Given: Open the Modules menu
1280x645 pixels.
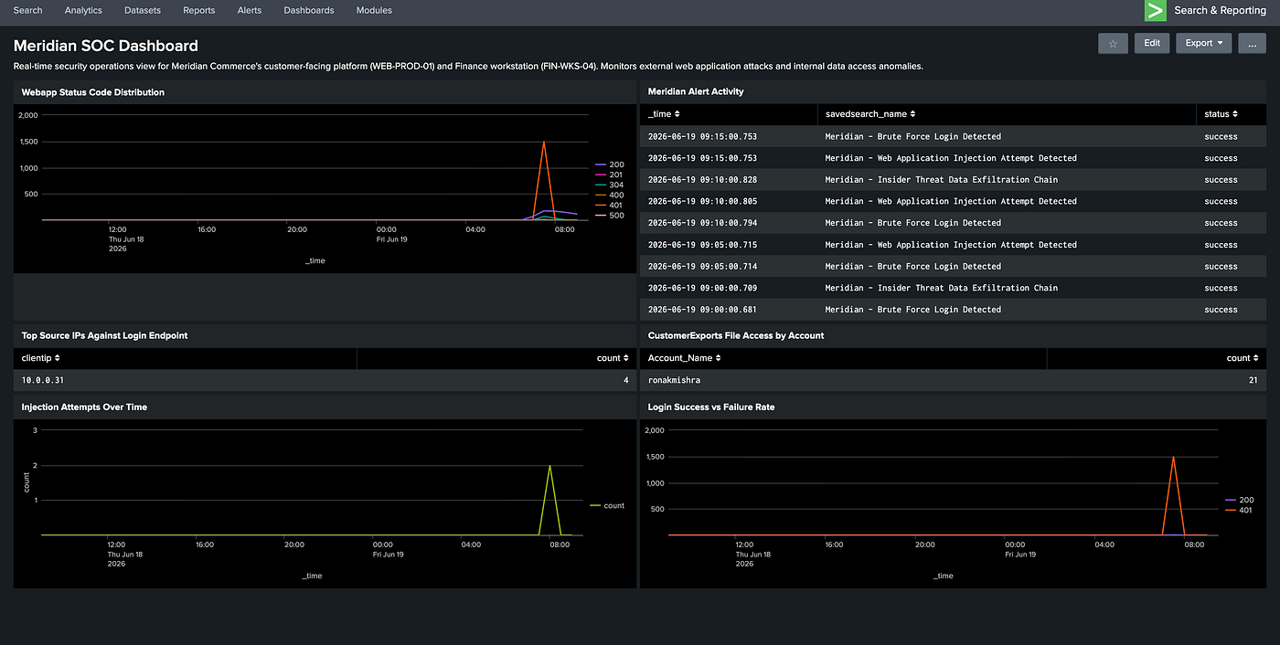Looking at the screenshot, I should click(374, 10).
